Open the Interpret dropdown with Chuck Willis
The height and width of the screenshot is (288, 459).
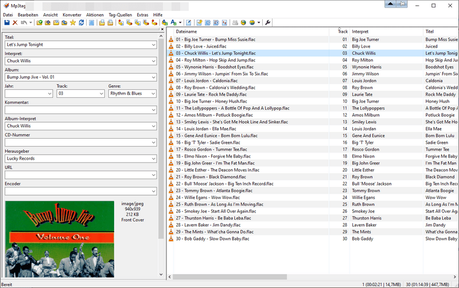click(x=153, y=61)
